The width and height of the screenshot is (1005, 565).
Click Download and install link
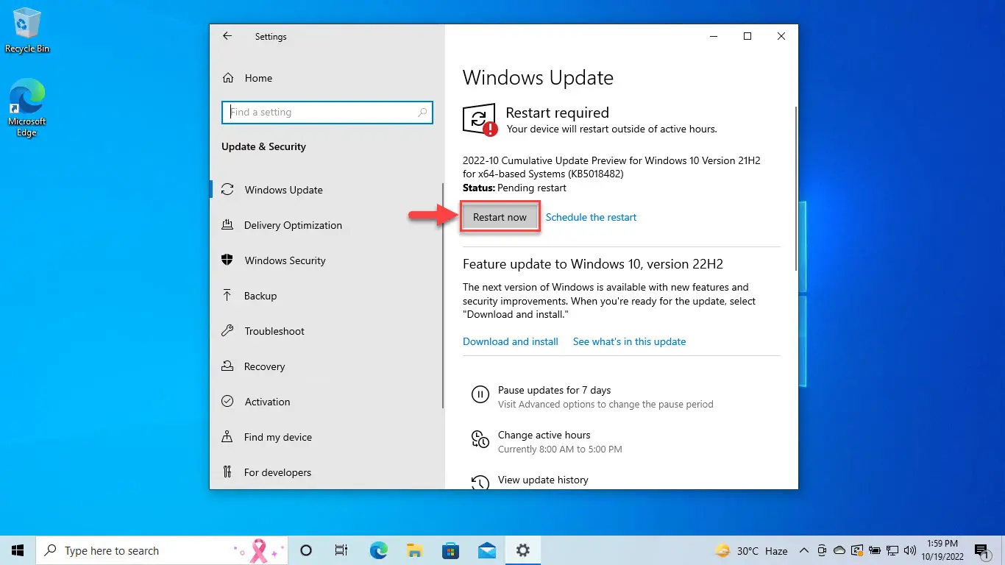click(x=511, y=341)
